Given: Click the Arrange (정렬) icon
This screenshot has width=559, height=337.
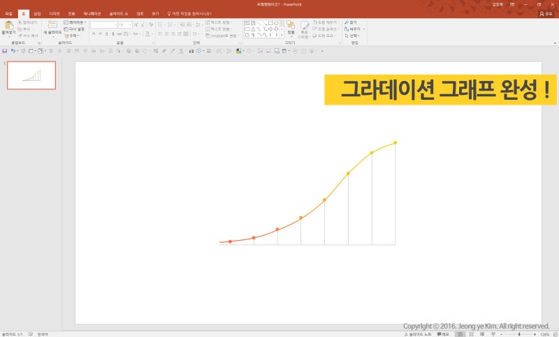Looking at the screenshot, I should click(291, 25).
